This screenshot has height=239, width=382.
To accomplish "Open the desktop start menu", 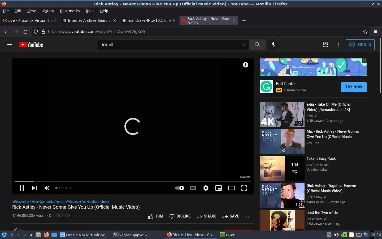I will (x=4, y=235).
